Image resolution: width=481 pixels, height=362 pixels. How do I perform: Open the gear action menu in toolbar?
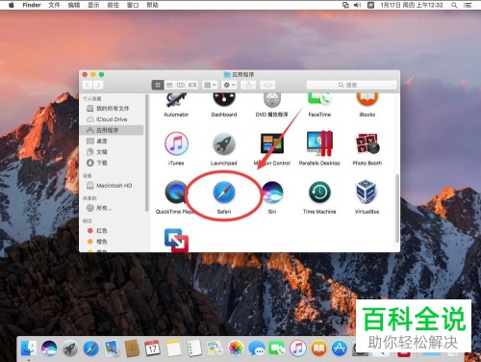[x=229, y=85]
